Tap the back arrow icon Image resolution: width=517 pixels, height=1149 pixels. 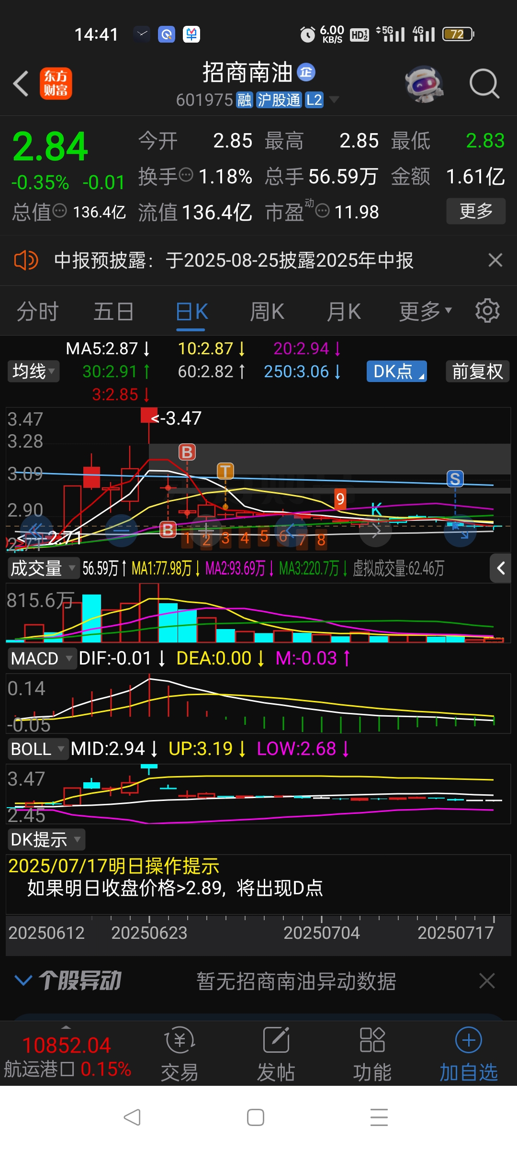tap(21, 84)
